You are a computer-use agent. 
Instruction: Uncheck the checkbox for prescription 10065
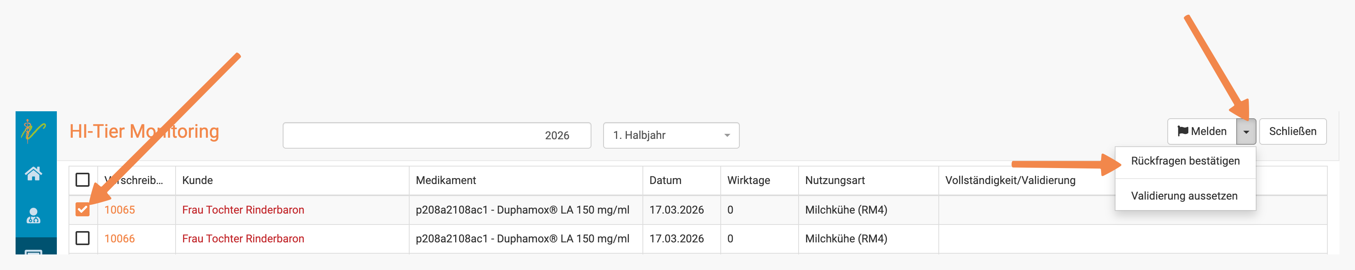[83, 210]
